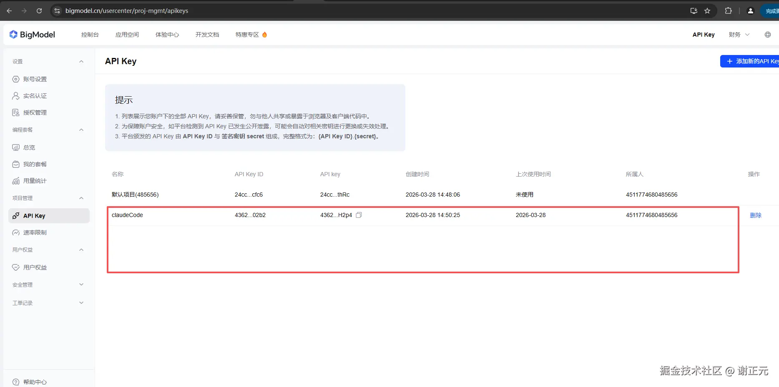This screenshot has width=779, height=387.
Task: Expand the 工单记录 sidebar section
Action: pyautogui.click(x=81, y=303)
